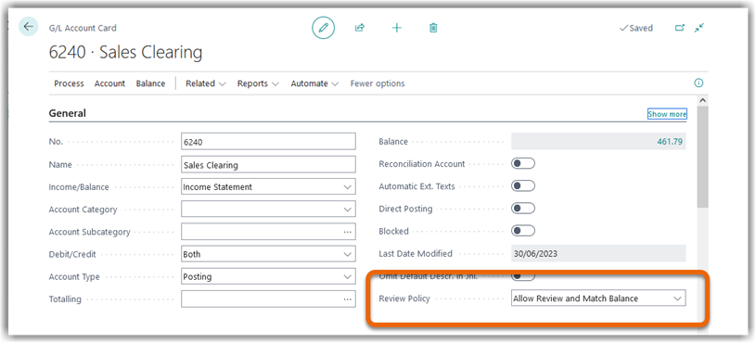Click the pencil edit icon
This screenshot has width=756, height=343.
click(x=323, y=28)
